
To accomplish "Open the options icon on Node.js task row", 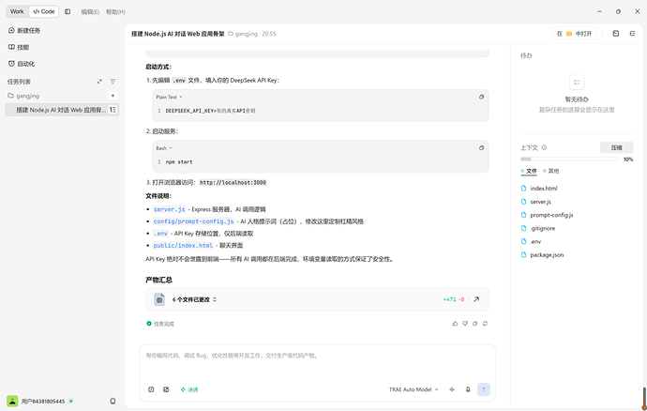I will tap(113, 110).
